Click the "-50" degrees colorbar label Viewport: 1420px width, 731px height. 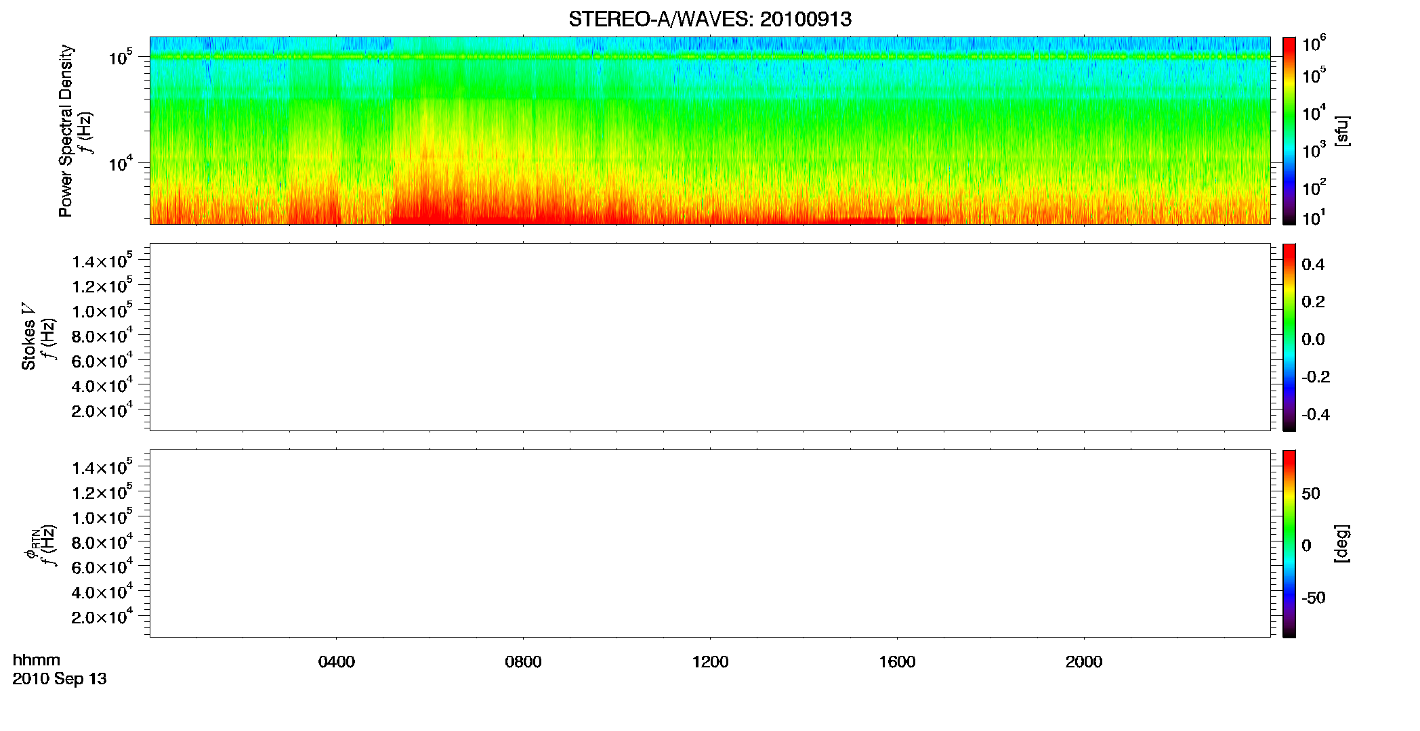point(1314,598)
